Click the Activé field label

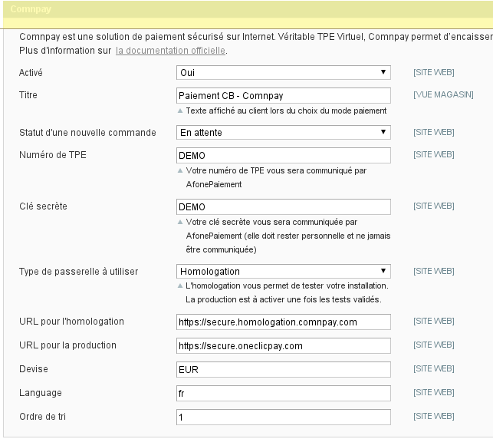[31, 73]
